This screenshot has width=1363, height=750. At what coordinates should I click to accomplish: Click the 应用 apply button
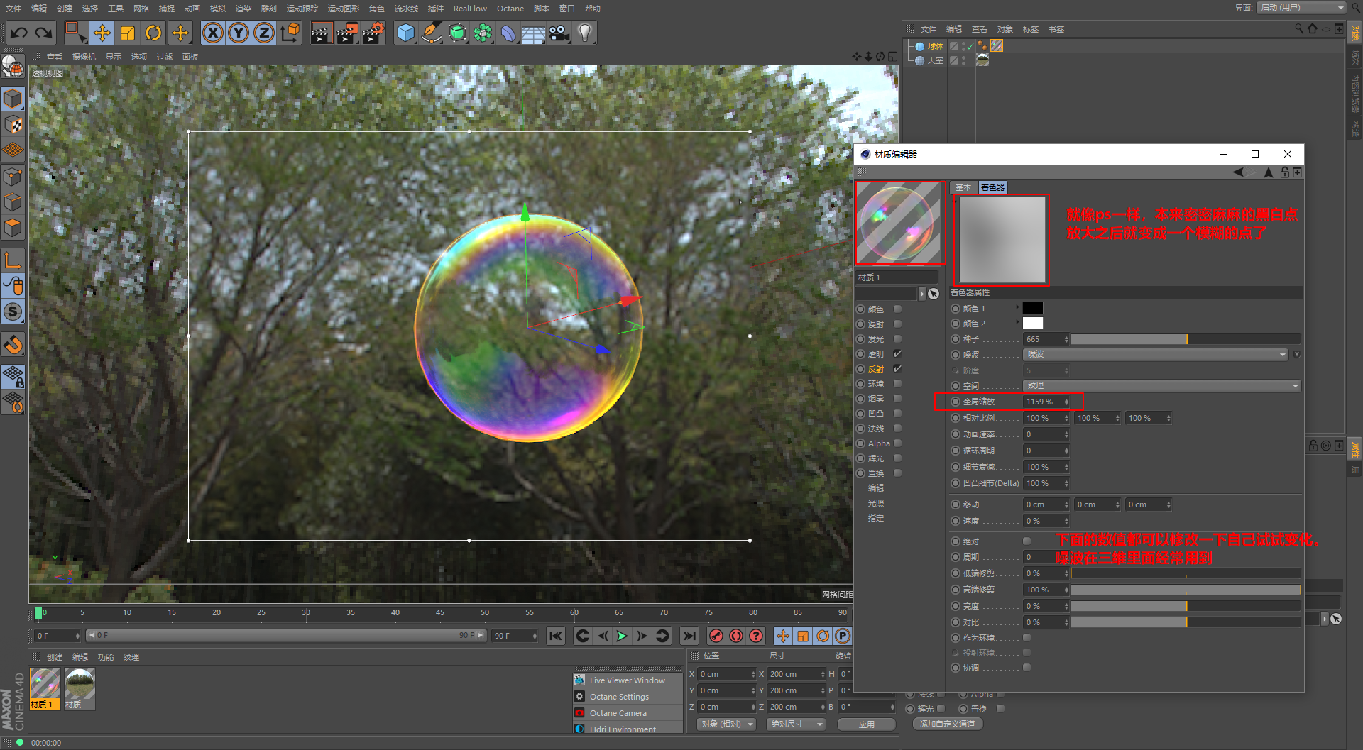coord(866,724)
